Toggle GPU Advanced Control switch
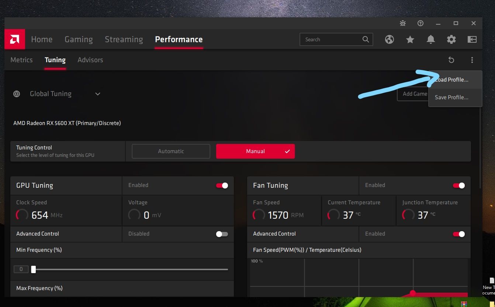Screen dimensions: 495x307 click(222, 234)
